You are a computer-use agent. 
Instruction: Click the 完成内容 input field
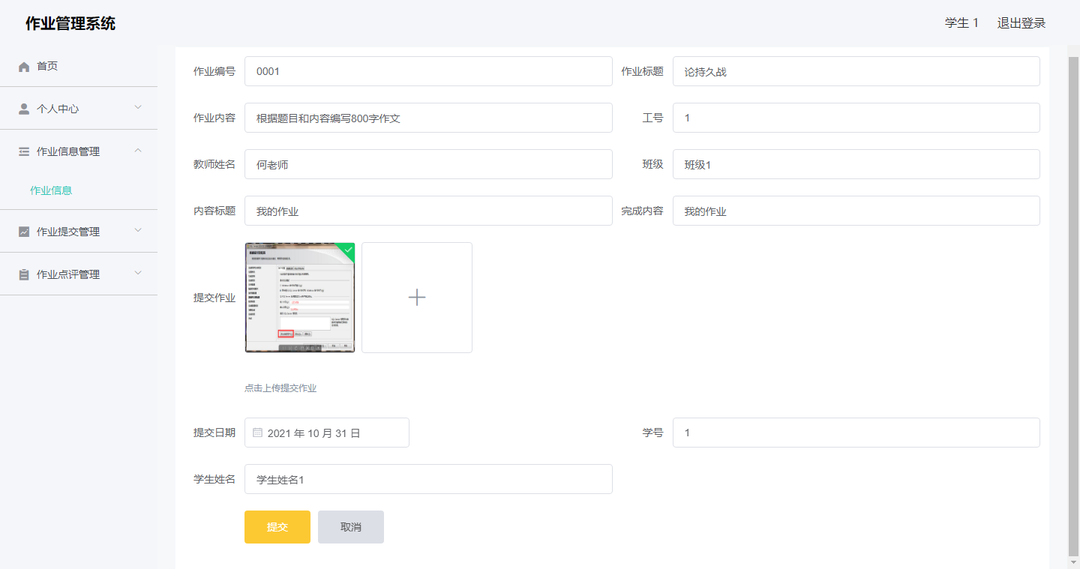click(x=856, y=211)
